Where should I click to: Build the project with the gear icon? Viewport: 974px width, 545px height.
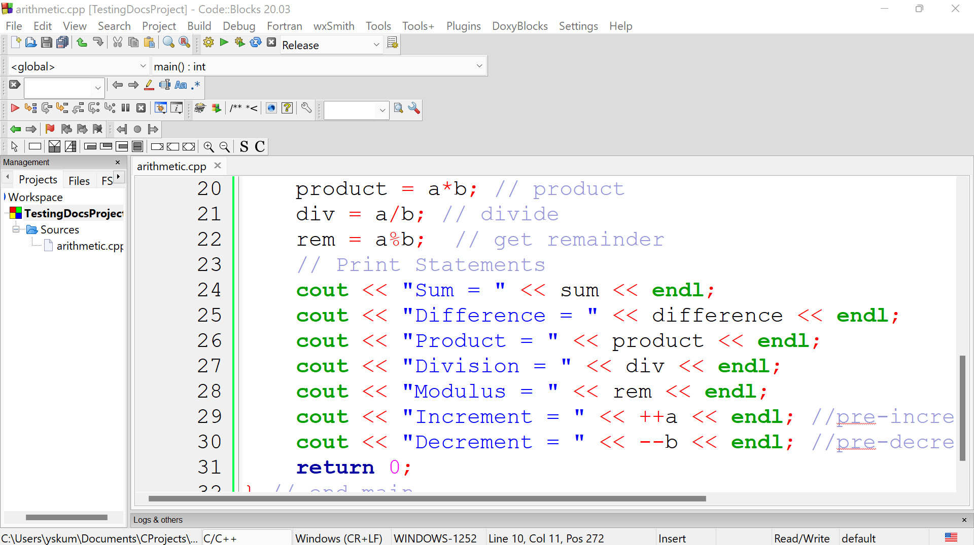click(x=208, y=42)
